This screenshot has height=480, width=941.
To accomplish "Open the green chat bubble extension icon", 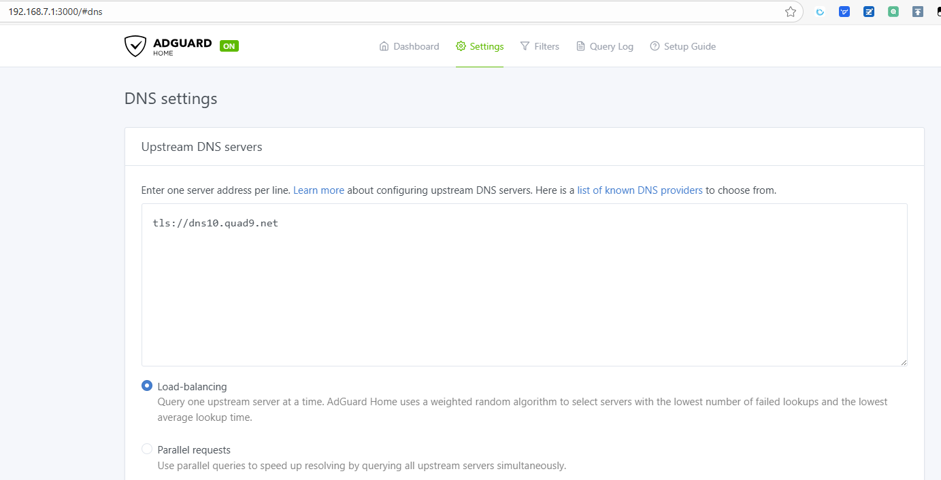I will pyautogui.click(x=893, y=12).
